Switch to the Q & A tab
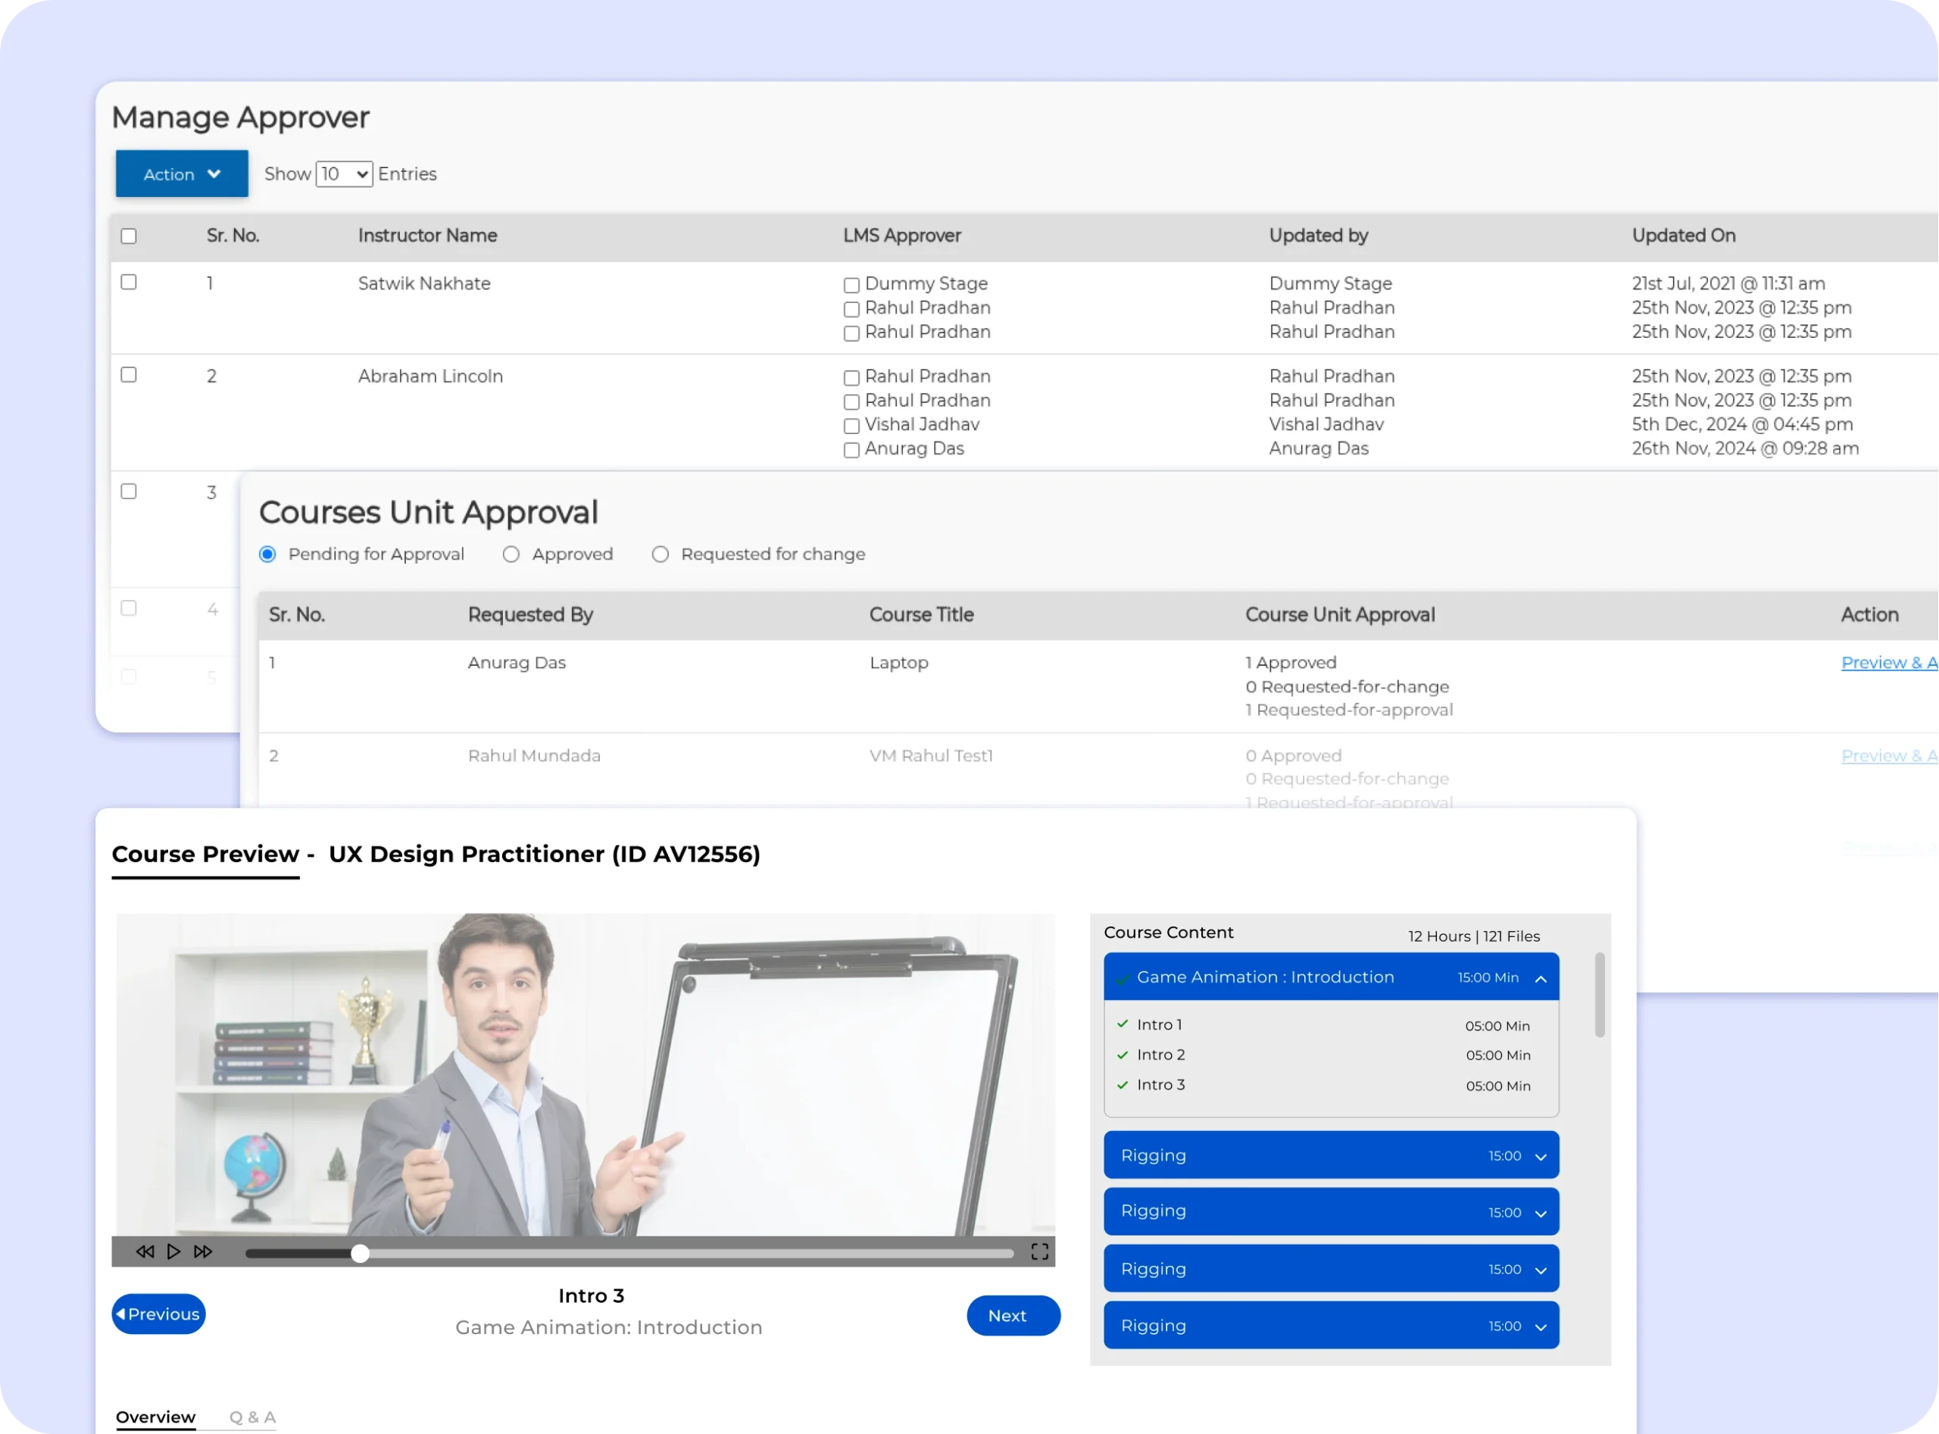Screen dimensions: 1939x1434 (x=251, y=1417)
